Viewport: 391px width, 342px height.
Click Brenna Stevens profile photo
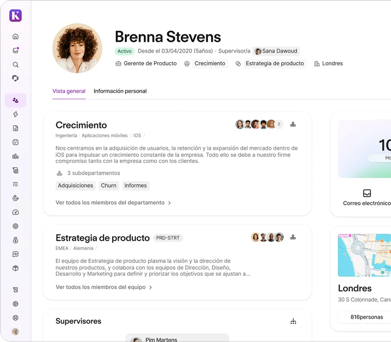tap(77, 48)
